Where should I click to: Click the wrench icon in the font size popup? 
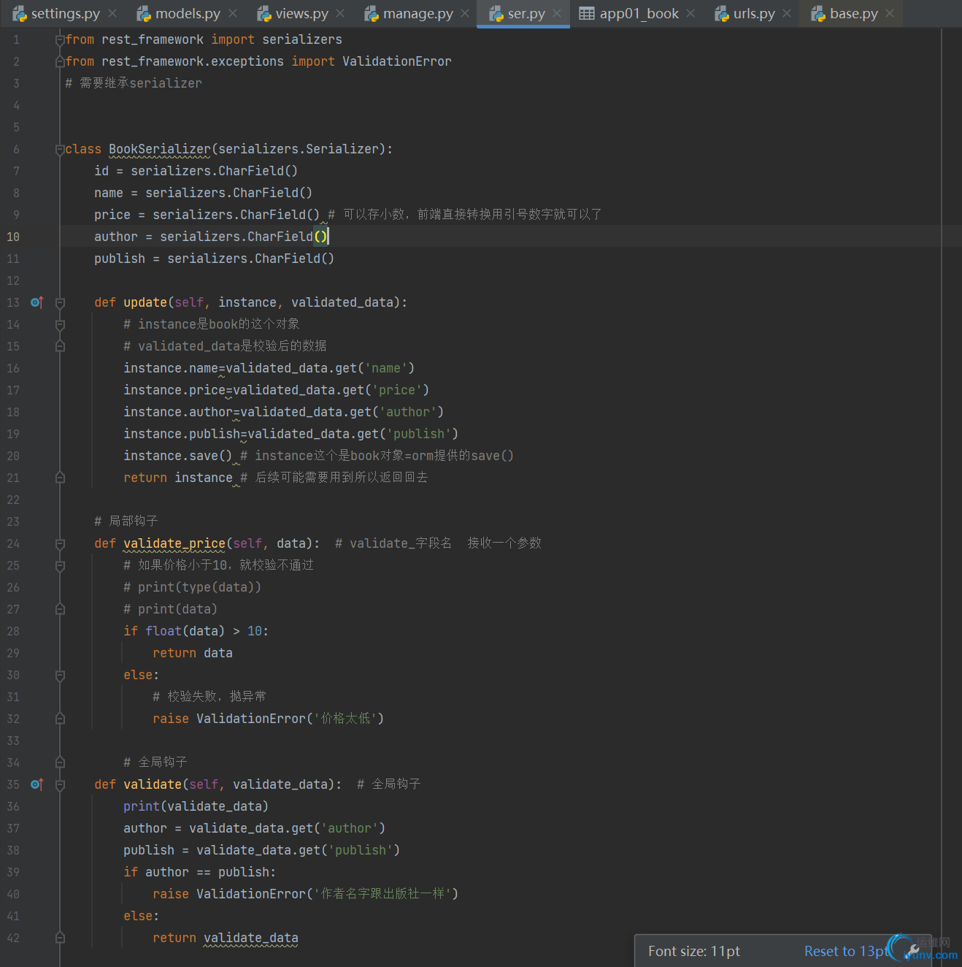coord(913,950)
